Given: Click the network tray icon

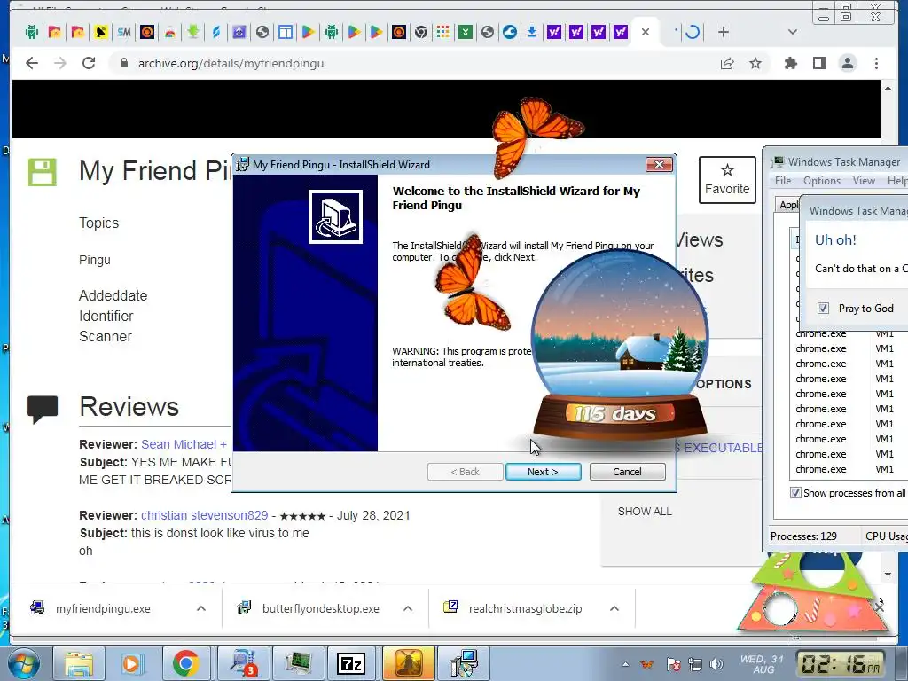Looking at the screenshot, I should coord(695,664).
